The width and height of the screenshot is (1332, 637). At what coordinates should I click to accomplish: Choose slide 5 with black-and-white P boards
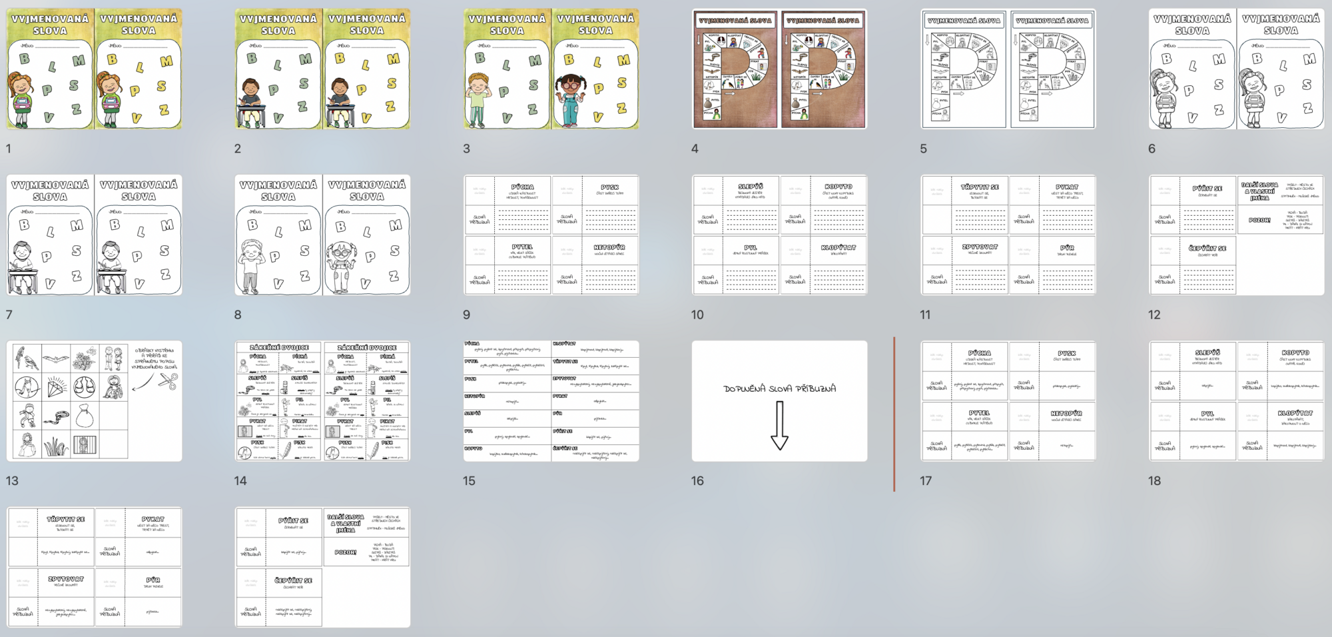pos(1008,69)
